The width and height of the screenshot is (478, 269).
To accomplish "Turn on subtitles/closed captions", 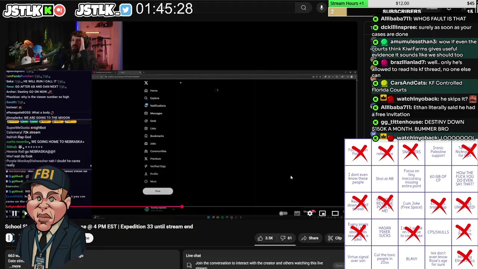I will click(x=297, y=213).
